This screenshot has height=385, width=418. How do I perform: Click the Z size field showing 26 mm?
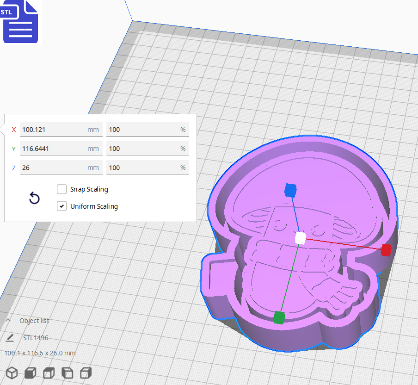click(60, 167)
